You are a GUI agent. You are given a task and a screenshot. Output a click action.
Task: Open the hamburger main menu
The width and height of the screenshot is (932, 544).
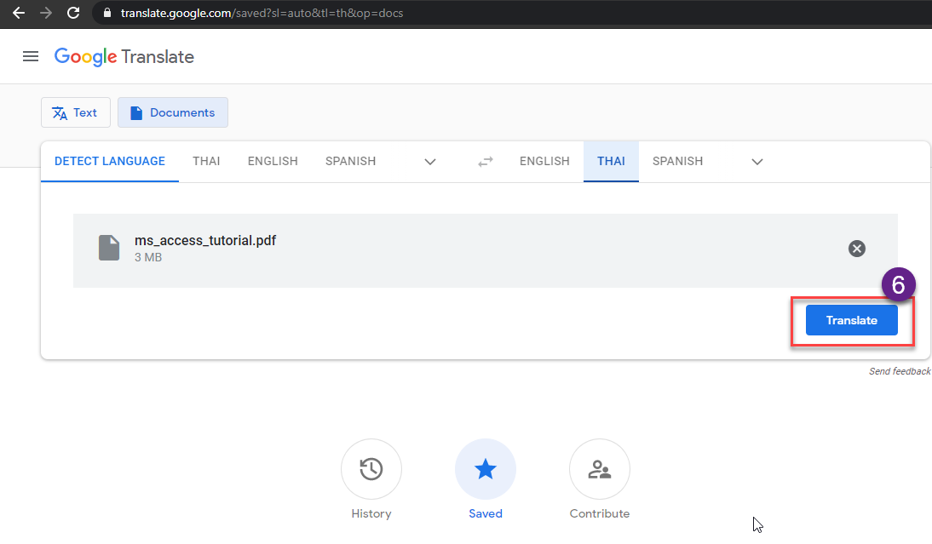click(31, 56)
